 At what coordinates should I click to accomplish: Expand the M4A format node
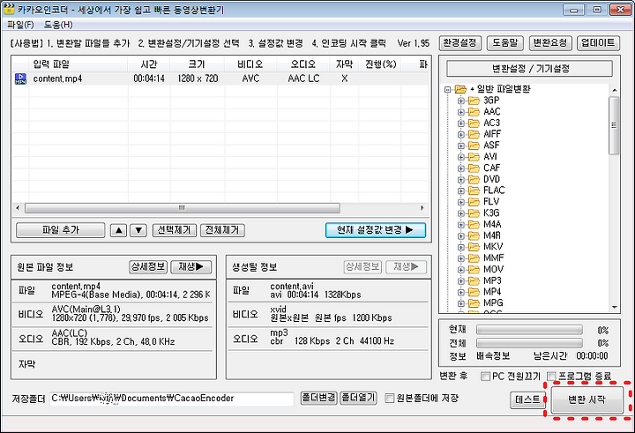[461, 225]
